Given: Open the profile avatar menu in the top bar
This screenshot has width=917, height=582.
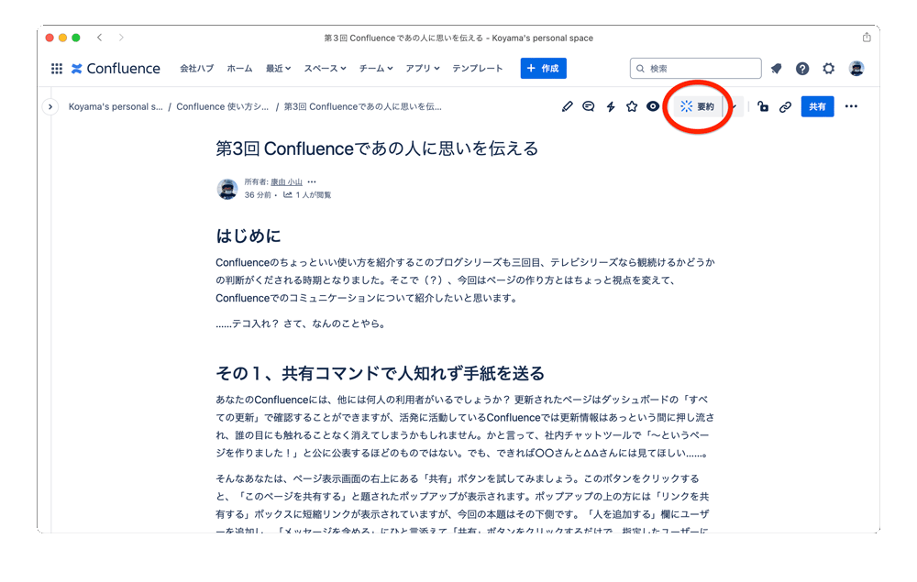Looking at the screenshot, I should point(856,69).
